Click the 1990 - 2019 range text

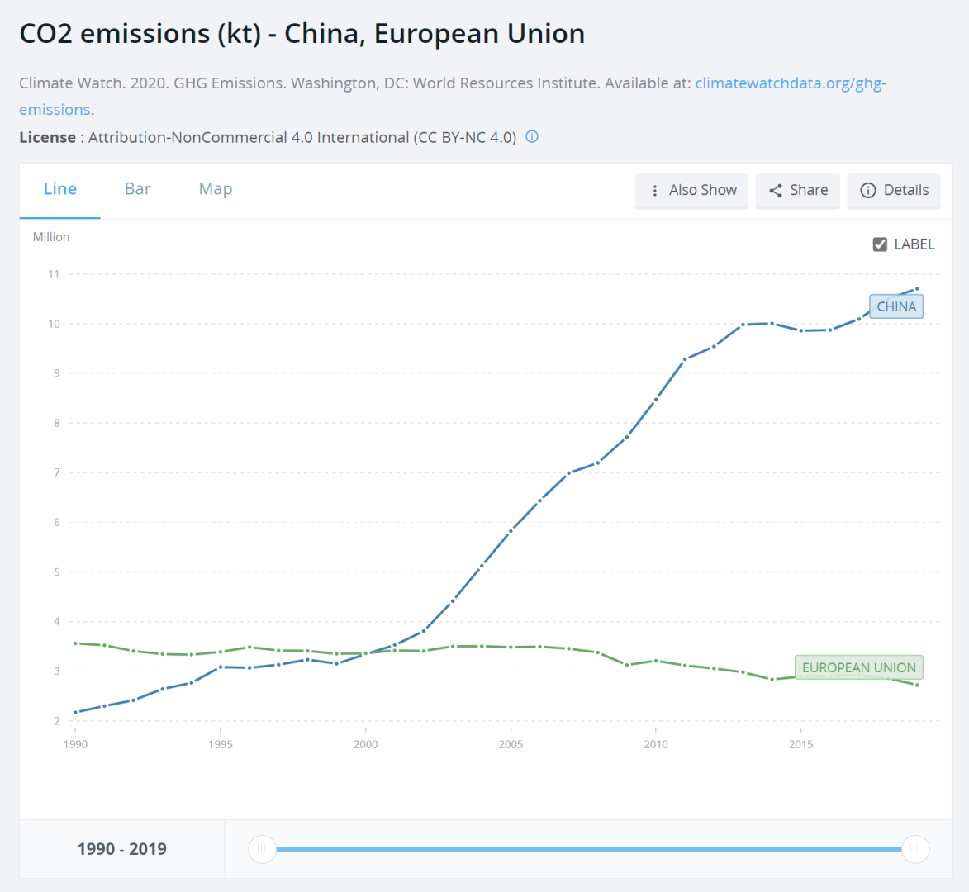tap(121, 849)
